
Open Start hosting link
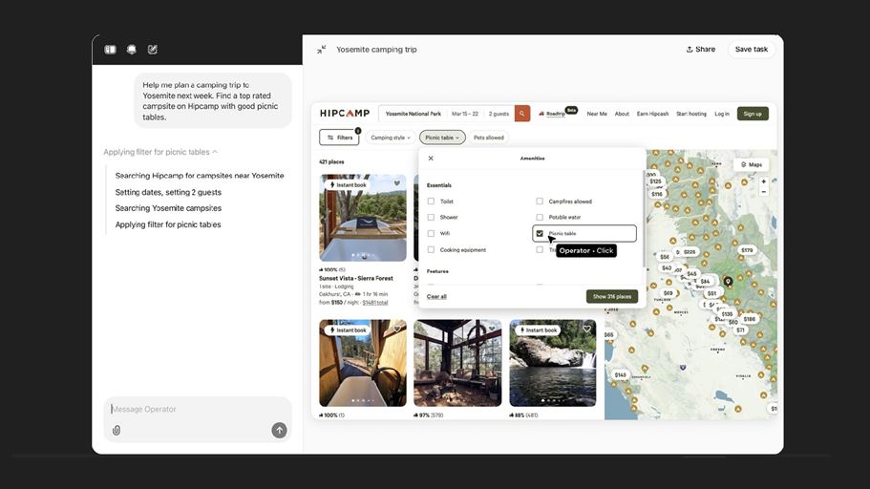coord(691,114)
